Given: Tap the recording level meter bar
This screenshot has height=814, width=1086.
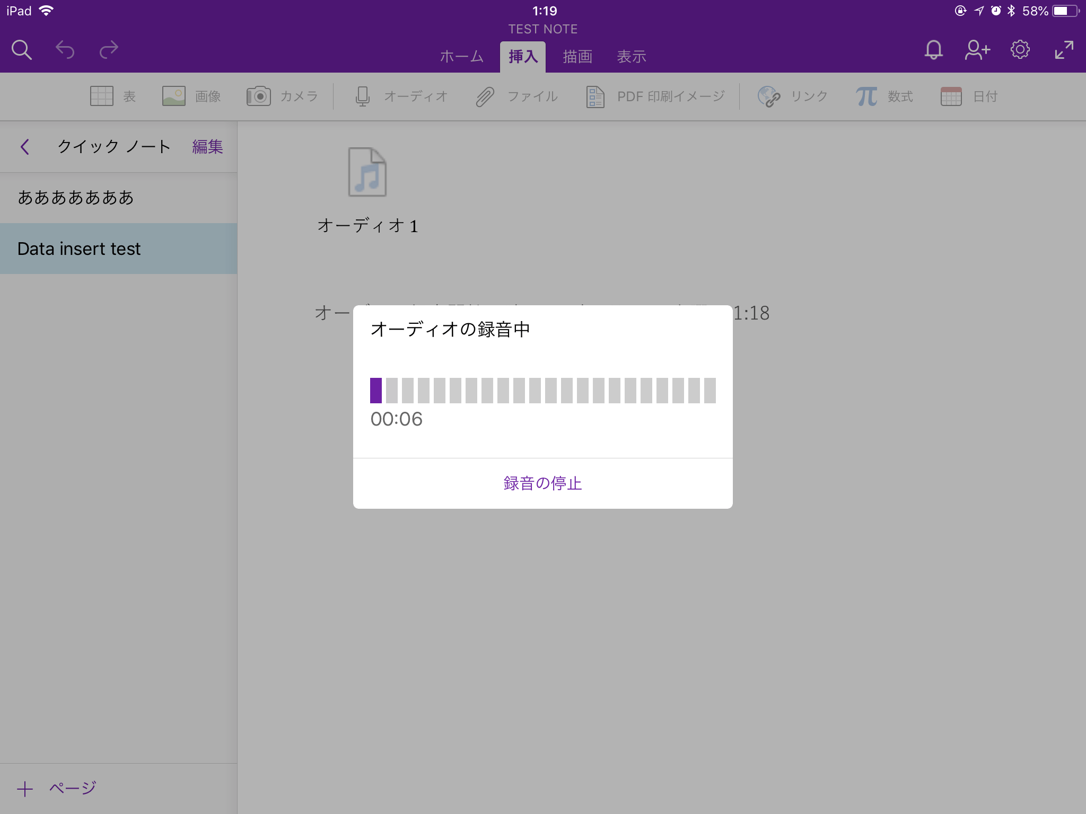Looking at the screenshot, I should click(x=543, y=391).
